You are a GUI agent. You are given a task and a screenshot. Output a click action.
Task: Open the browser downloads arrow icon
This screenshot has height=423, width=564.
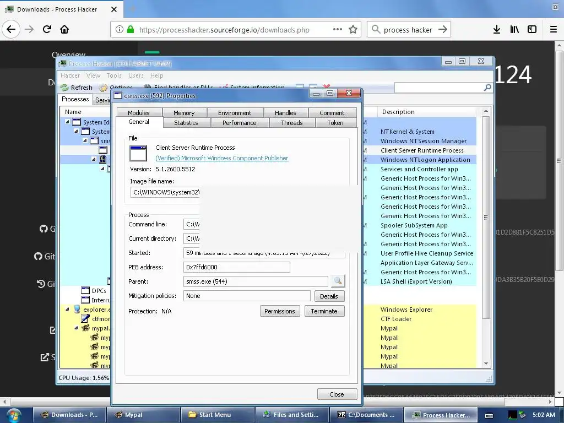(497, 30)
